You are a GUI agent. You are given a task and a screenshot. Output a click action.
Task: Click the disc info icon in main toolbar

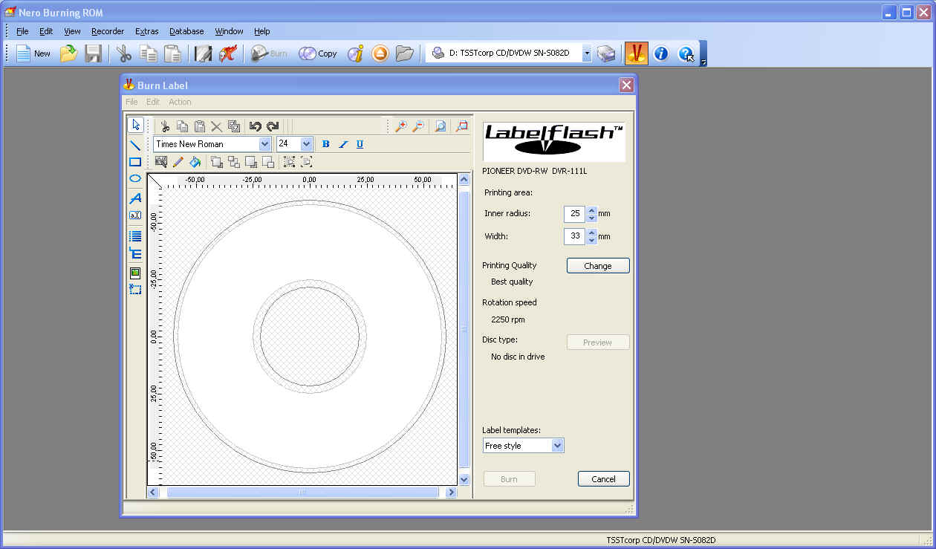click(355, 53)
